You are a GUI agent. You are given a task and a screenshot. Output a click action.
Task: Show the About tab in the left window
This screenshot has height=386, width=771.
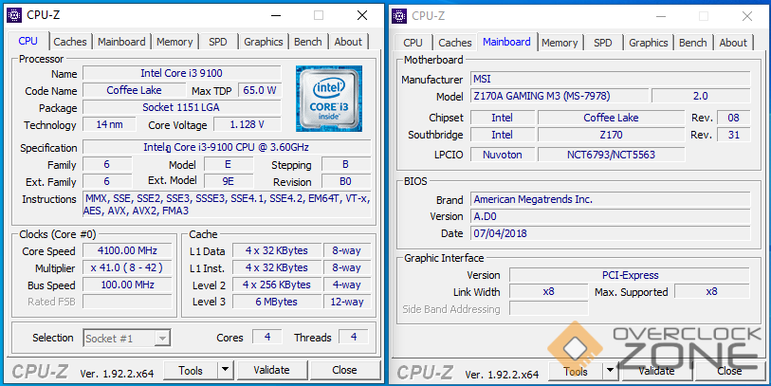[348, 42]
